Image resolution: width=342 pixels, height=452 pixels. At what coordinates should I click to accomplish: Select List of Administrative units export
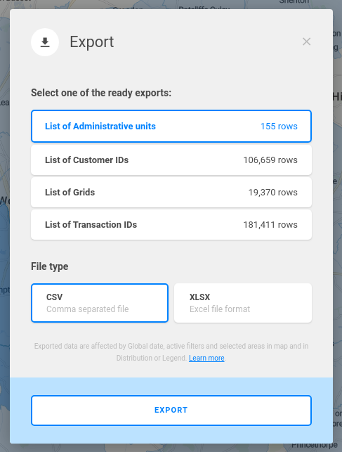171,126
